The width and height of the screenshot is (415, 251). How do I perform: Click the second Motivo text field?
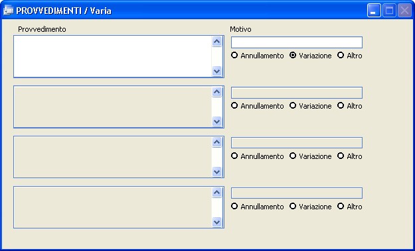[x=297, y=93]
